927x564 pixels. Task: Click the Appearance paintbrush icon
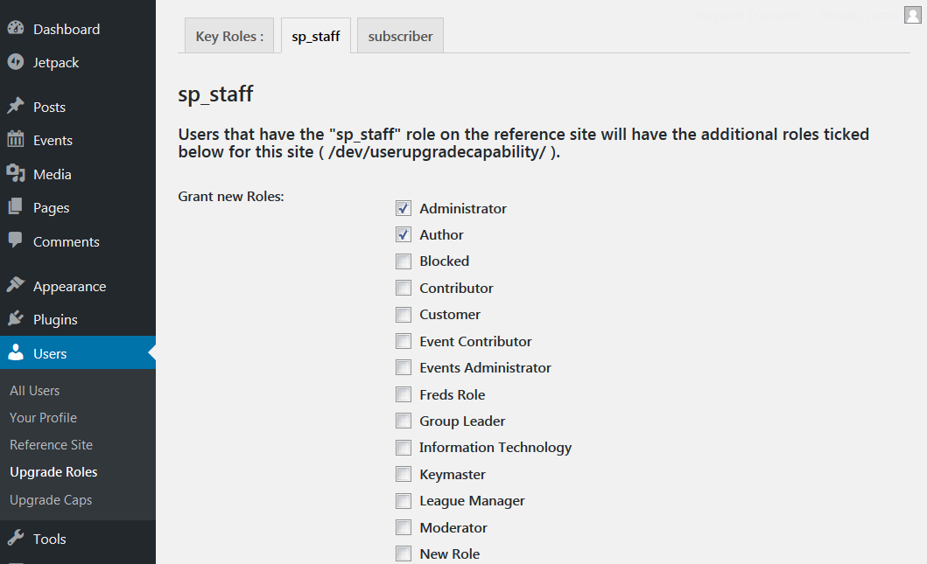[16, 285]
